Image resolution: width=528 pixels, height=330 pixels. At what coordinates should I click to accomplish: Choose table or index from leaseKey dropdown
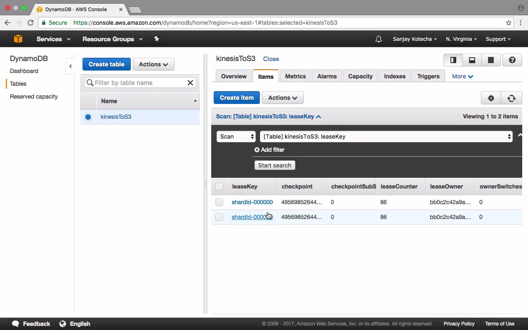[x=386, y=137]
